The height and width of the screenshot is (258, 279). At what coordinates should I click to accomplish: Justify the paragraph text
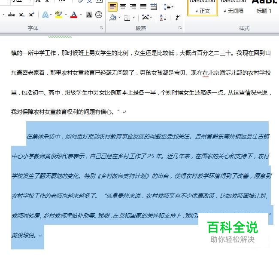143,7
